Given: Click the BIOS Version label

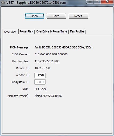Looking at the screenshot, I should pos(20,54).
